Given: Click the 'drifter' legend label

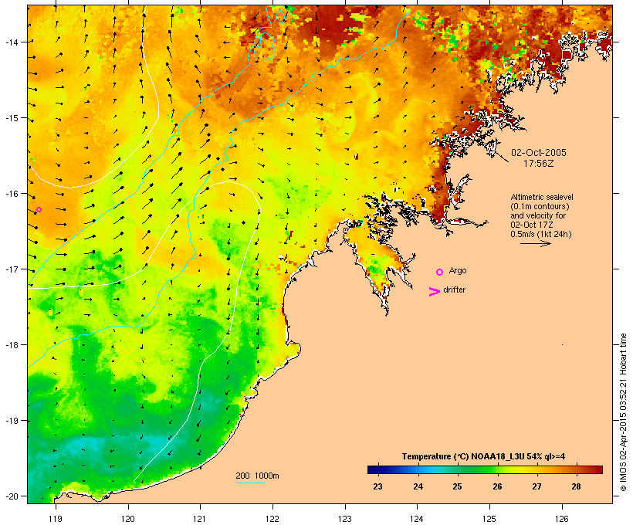Looking at the screenshot, I should pyautogui.click(x=454, y=290).
